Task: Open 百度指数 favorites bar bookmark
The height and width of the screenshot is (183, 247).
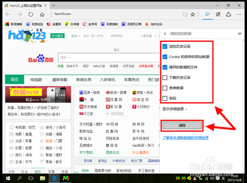Action: (109, 24)
